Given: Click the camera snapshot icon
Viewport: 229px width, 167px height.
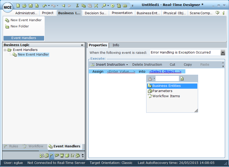Looking at the screenshot, I should pos(125,5).
